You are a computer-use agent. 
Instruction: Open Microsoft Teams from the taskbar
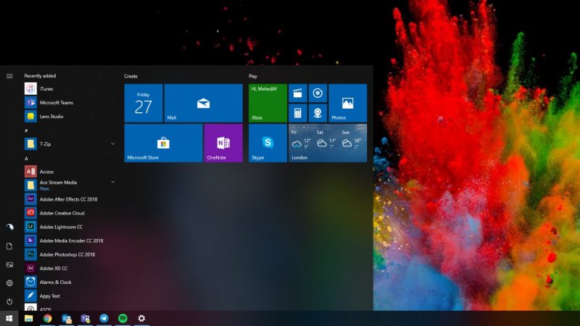pyautogui.click(x=86, y=318)
